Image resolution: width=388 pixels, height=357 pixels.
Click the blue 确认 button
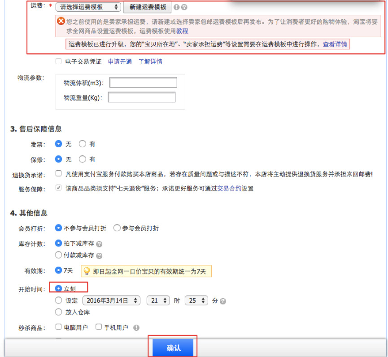coord(173,348)
